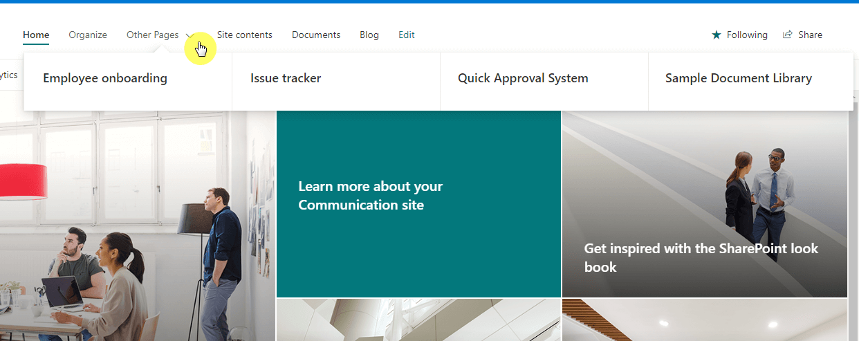Open Sample Document Library link
859x341 pixels.
[x=739, y=78]
